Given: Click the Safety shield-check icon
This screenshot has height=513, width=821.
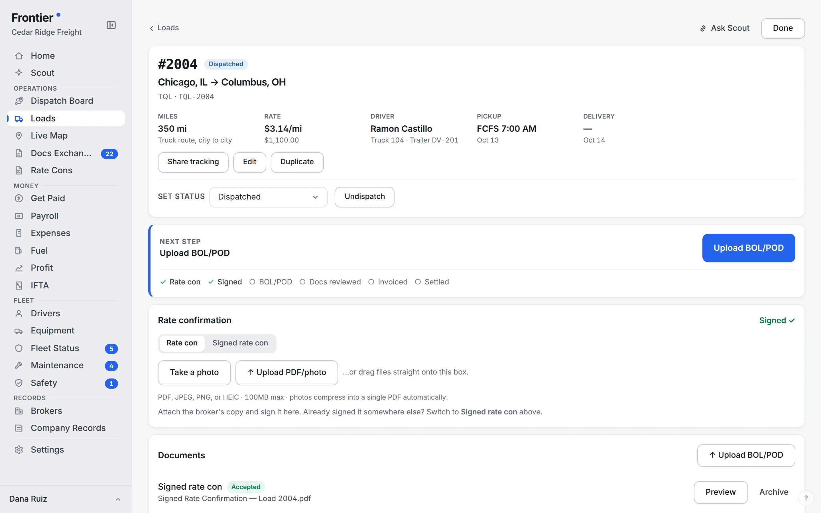Looking at the screenshot, I should (19, 383).
